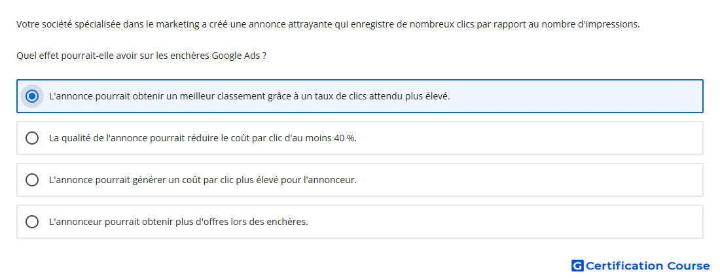The width and height of the screenshot is (720, 278).
Task: Click the question line 'Quel effet pourrait-elle avoir'
Action: pos(141,56)
